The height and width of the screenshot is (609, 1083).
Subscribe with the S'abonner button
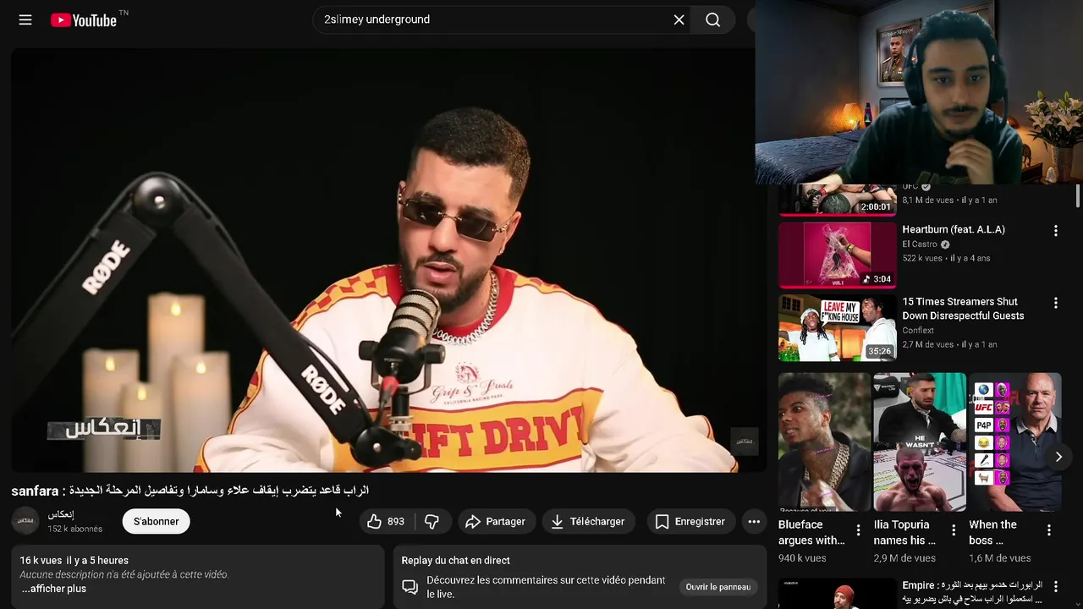157,522
